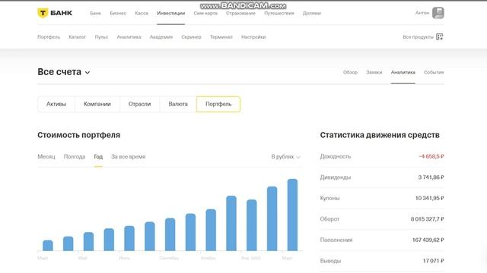Switch to the account Аналитика tab
Screen dimensions: 487x273
tap(403, 72)
